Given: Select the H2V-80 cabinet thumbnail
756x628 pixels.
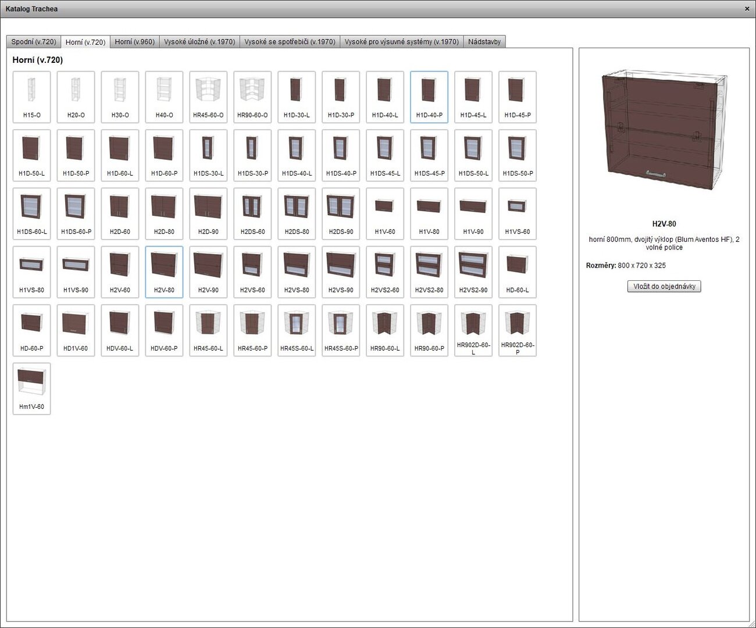Looking at the screenshot, I should [164, 272].
